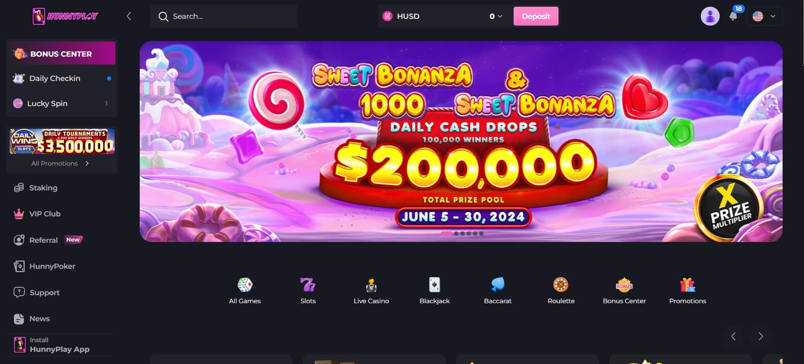Click the pink Deposit button
Image resolution: width=804 pixels, height=364 pixels.
(x=536, y=16)
